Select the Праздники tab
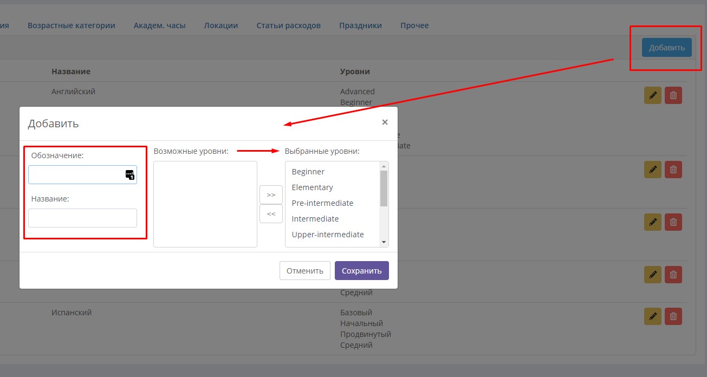The width and height of the screenshot is (707, 377). point(360,25)
